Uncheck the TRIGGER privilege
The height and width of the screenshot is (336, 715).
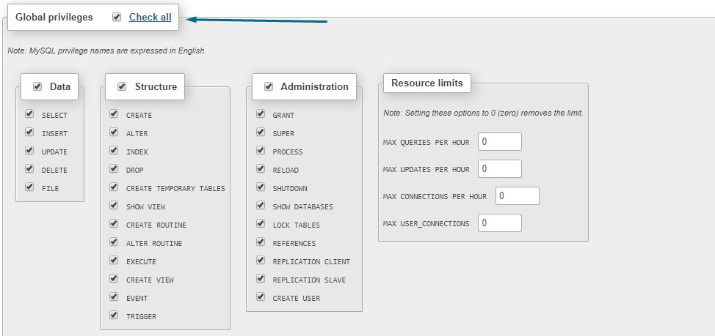tap(114, 315)
